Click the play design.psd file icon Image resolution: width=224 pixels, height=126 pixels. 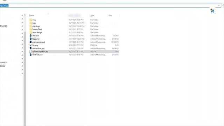coord(30,42)
